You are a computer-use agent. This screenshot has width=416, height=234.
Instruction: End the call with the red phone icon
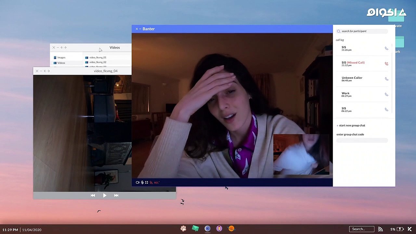coord(151,183)
